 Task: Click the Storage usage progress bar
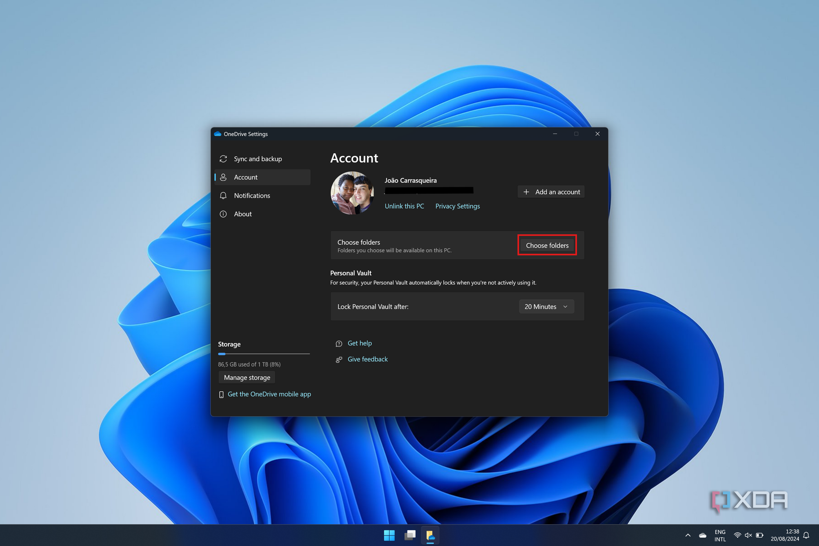click(264, 353)
